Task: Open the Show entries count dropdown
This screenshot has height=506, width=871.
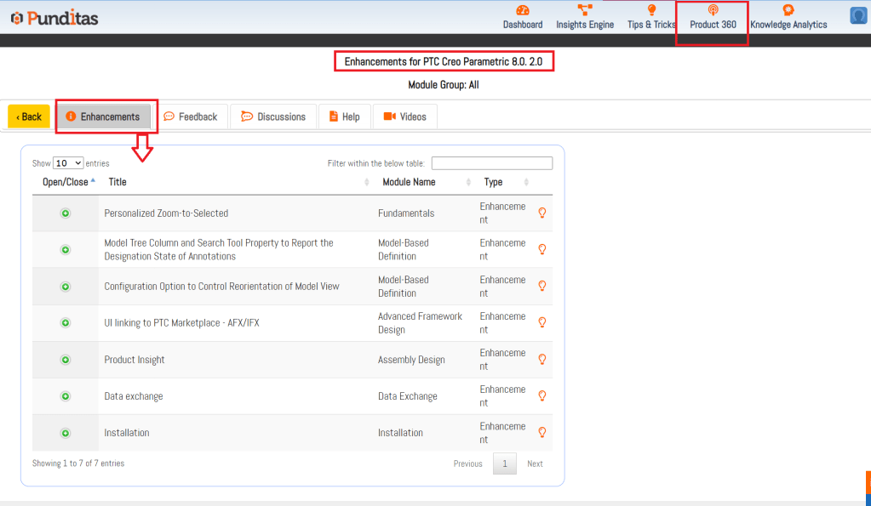Action: tap(68, 162)
